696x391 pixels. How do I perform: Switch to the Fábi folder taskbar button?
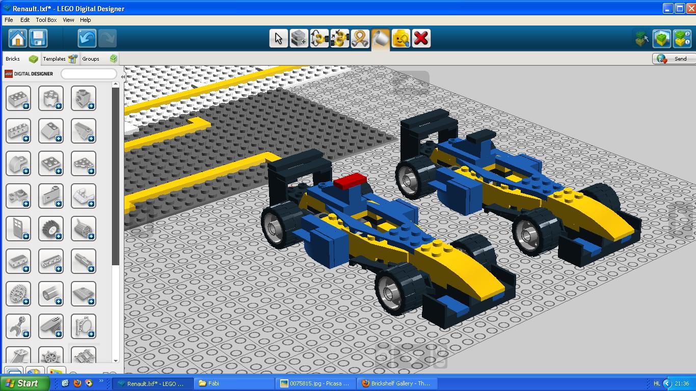pos(234,383)
